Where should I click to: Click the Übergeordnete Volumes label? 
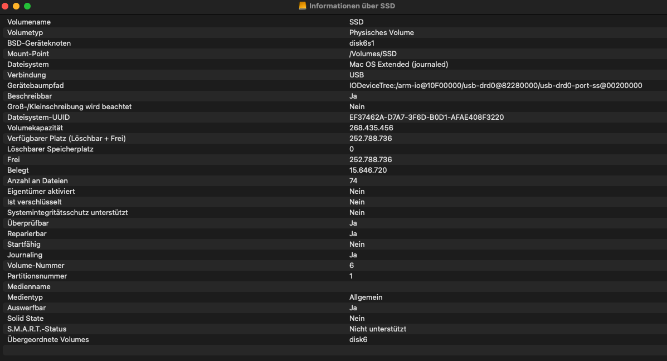point(48,340)
